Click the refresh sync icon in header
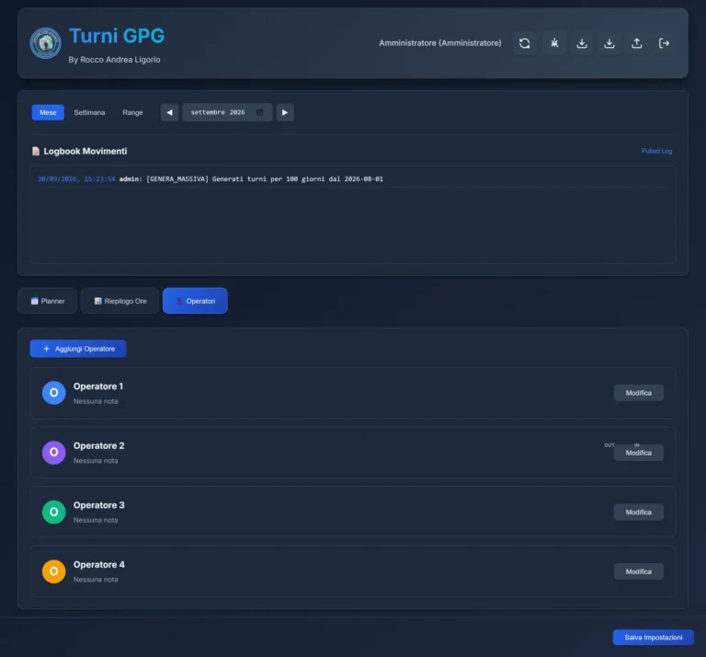This screenshot has height=657, width=706. click(x=525, y=43)
